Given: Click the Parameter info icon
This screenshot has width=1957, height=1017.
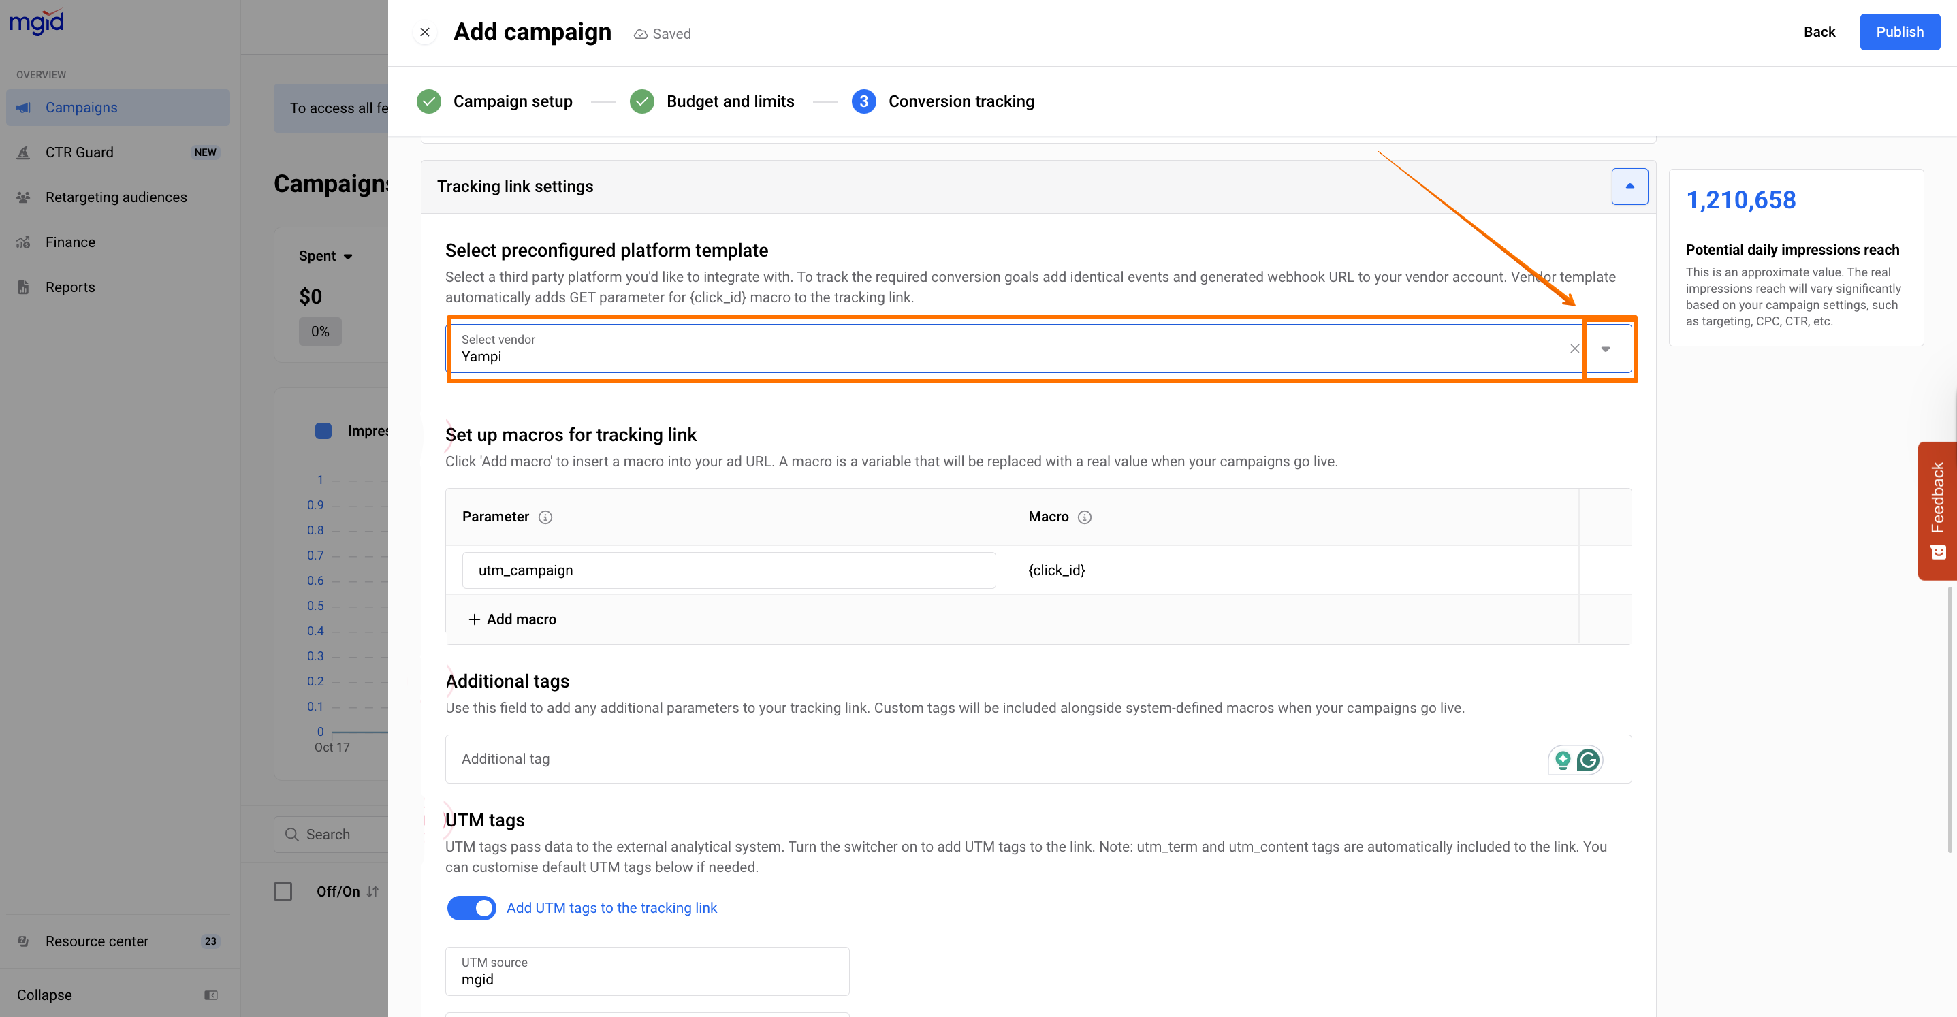Looking at the screenshot, I should click(x=545, y=517).
